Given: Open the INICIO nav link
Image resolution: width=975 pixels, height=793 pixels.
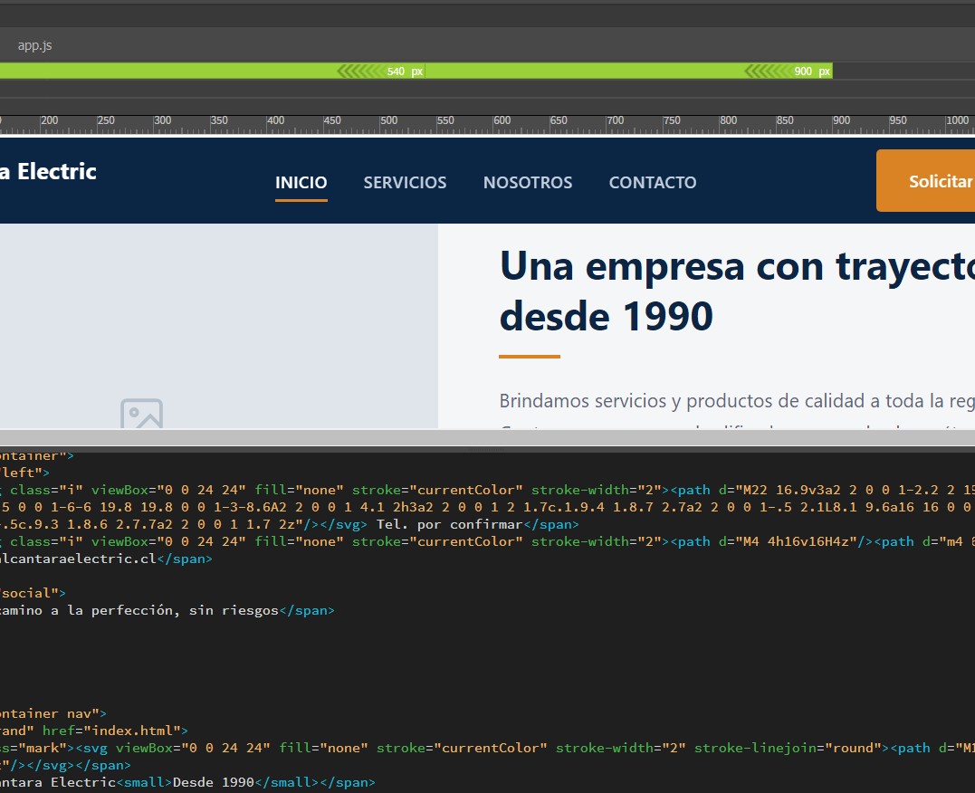Looking at the screenshot, I should [x=301, y=182].
